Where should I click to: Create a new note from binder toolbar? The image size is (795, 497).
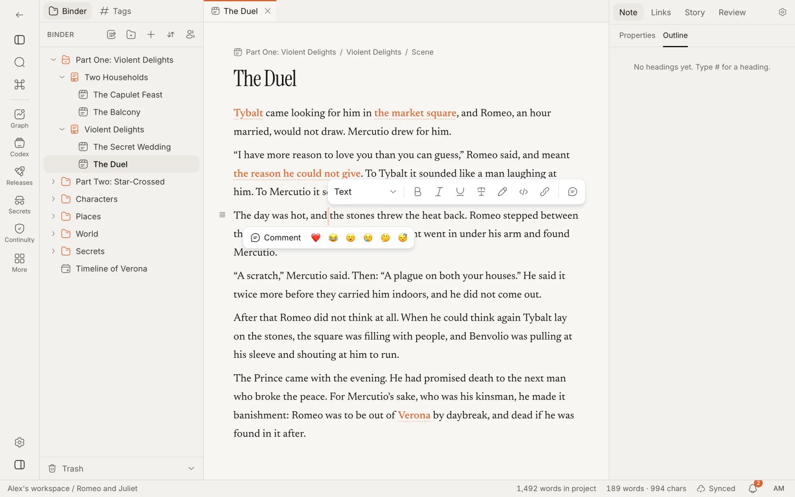click(111, 35)
